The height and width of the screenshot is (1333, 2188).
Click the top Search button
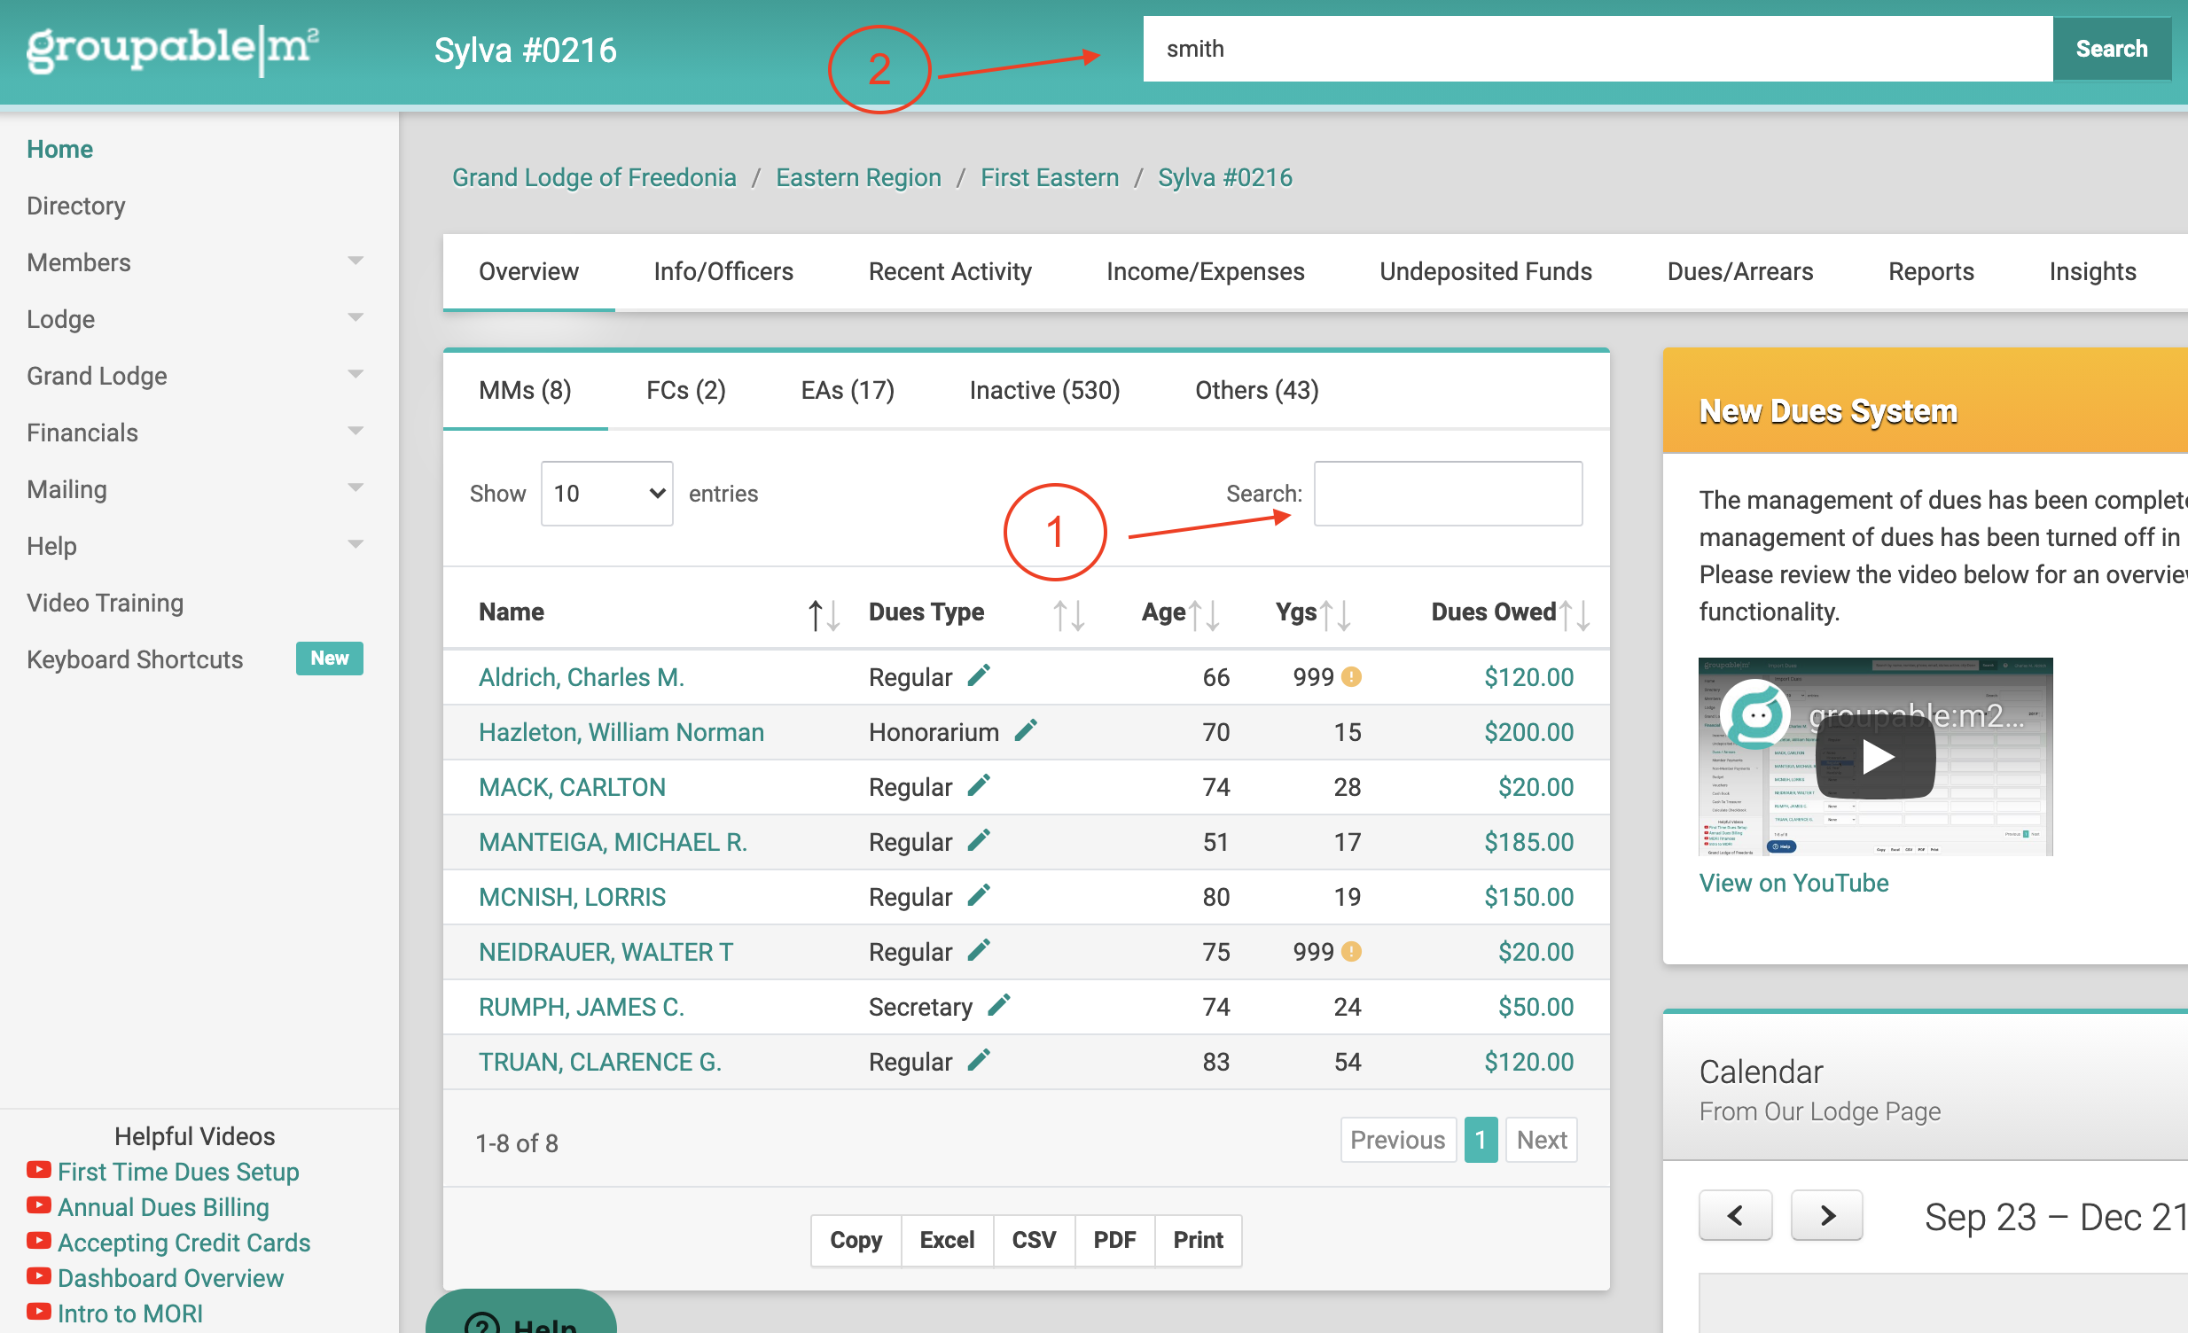tap(2111, 49)
